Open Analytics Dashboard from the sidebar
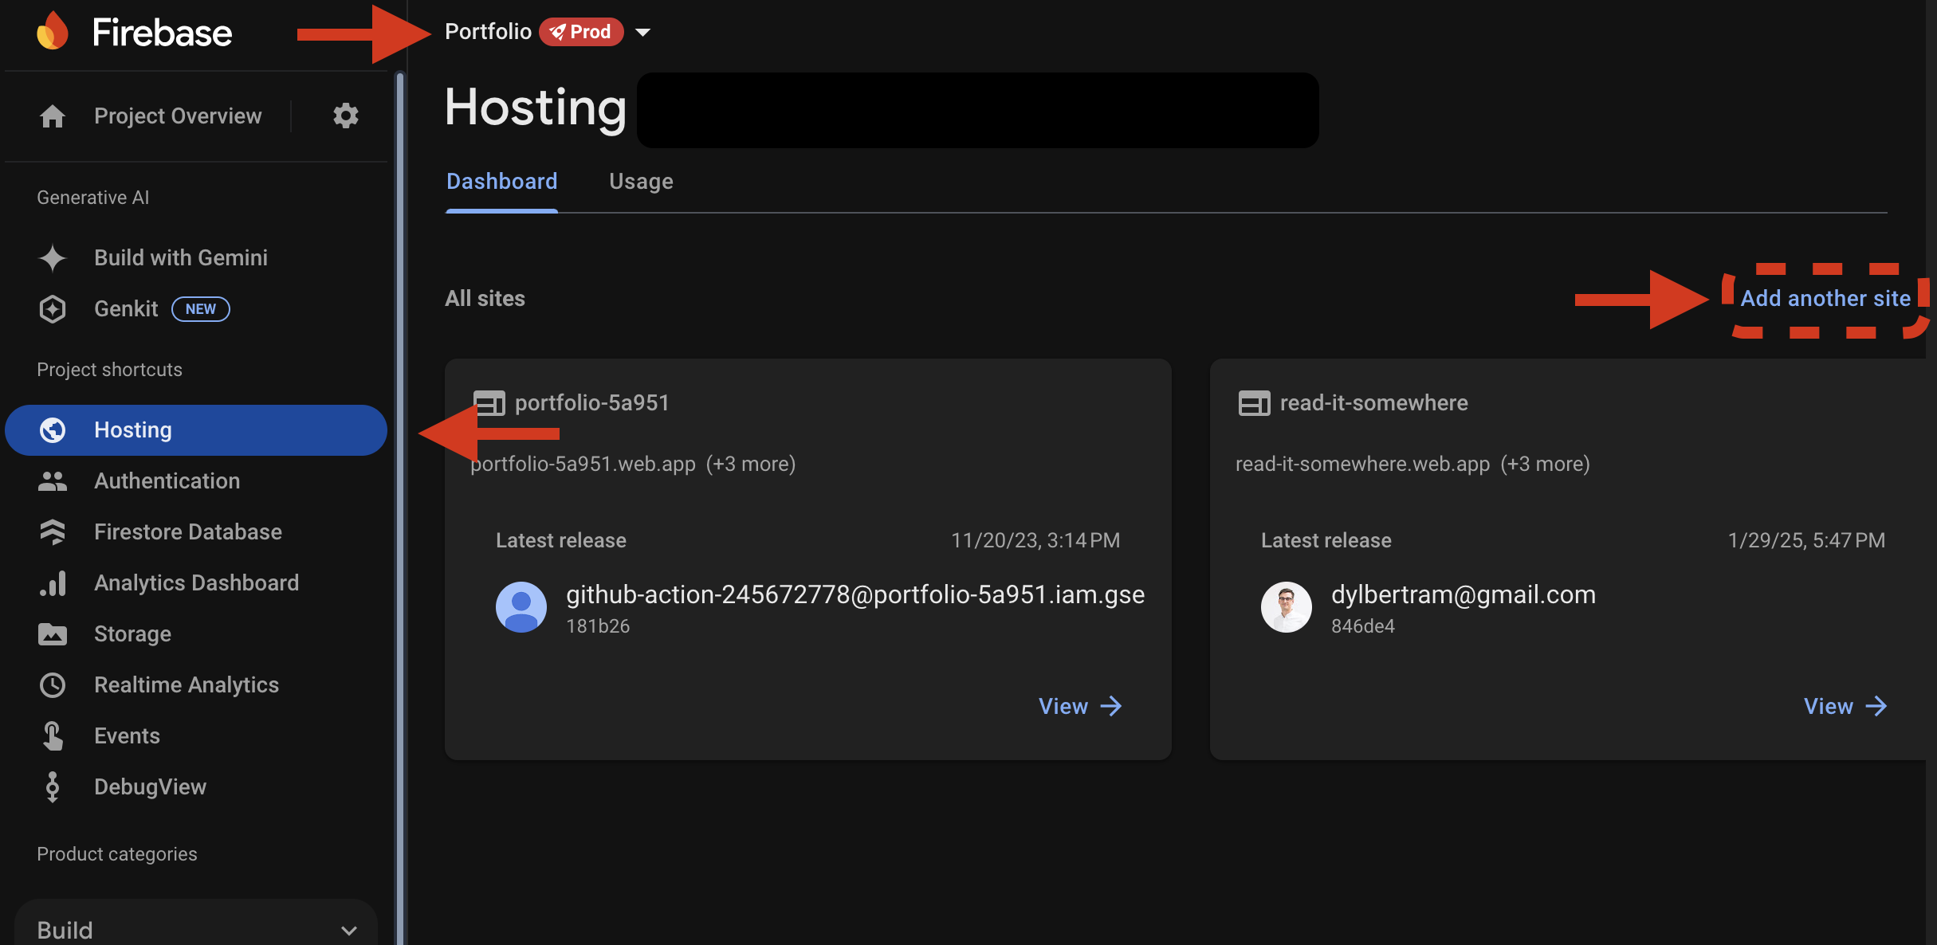This screenshot has height=945, width=1937. [x=195, y=583]
